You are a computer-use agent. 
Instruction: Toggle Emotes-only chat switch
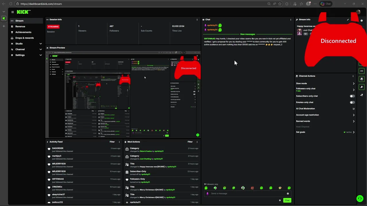(352, 102)
